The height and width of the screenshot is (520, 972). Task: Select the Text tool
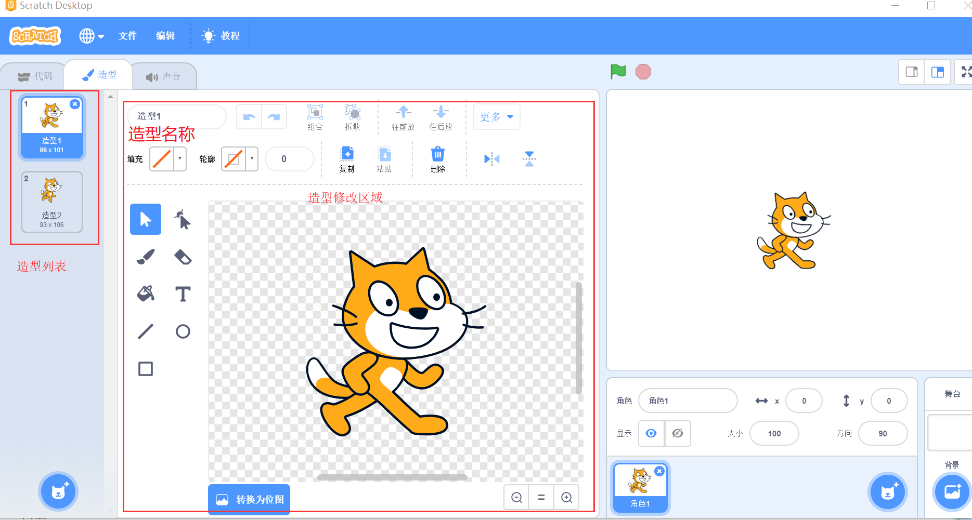(183, 294)
